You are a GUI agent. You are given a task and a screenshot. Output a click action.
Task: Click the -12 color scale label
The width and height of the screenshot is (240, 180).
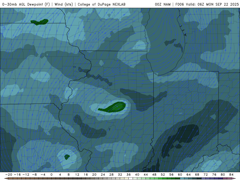[x=26, y=175]
